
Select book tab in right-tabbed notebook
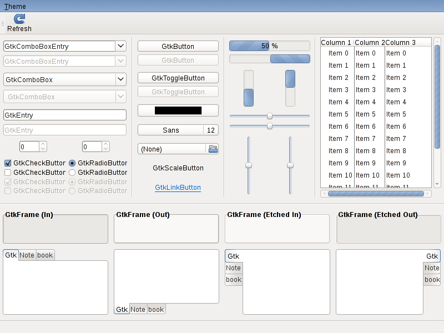click(x=432, y=280)
